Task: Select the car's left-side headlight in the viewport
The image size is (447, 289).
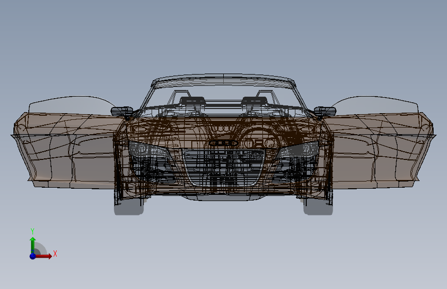Action: 148,150
